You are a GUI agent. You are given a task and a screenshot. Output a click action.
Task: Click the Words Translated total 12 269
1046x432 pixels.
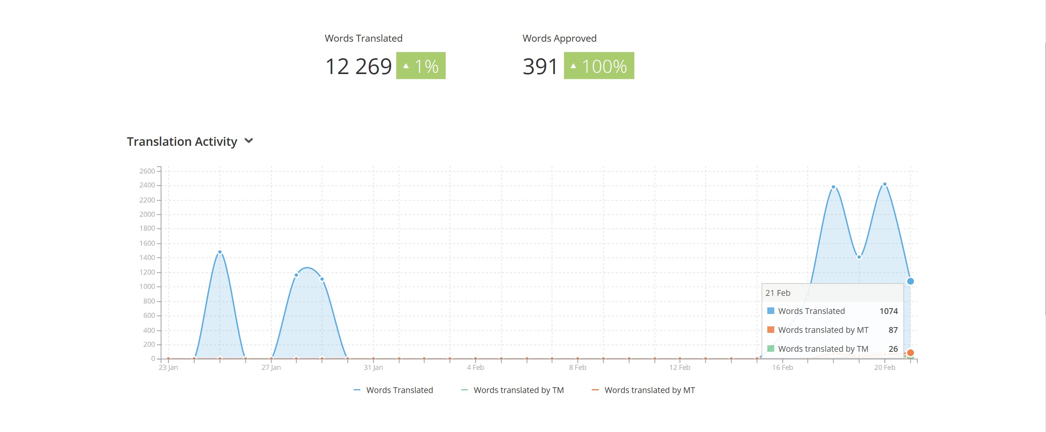pyautogui.click(x=358, y=66)
